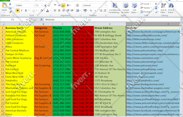Expand the Insert cells dropdown

click(150, 4)
